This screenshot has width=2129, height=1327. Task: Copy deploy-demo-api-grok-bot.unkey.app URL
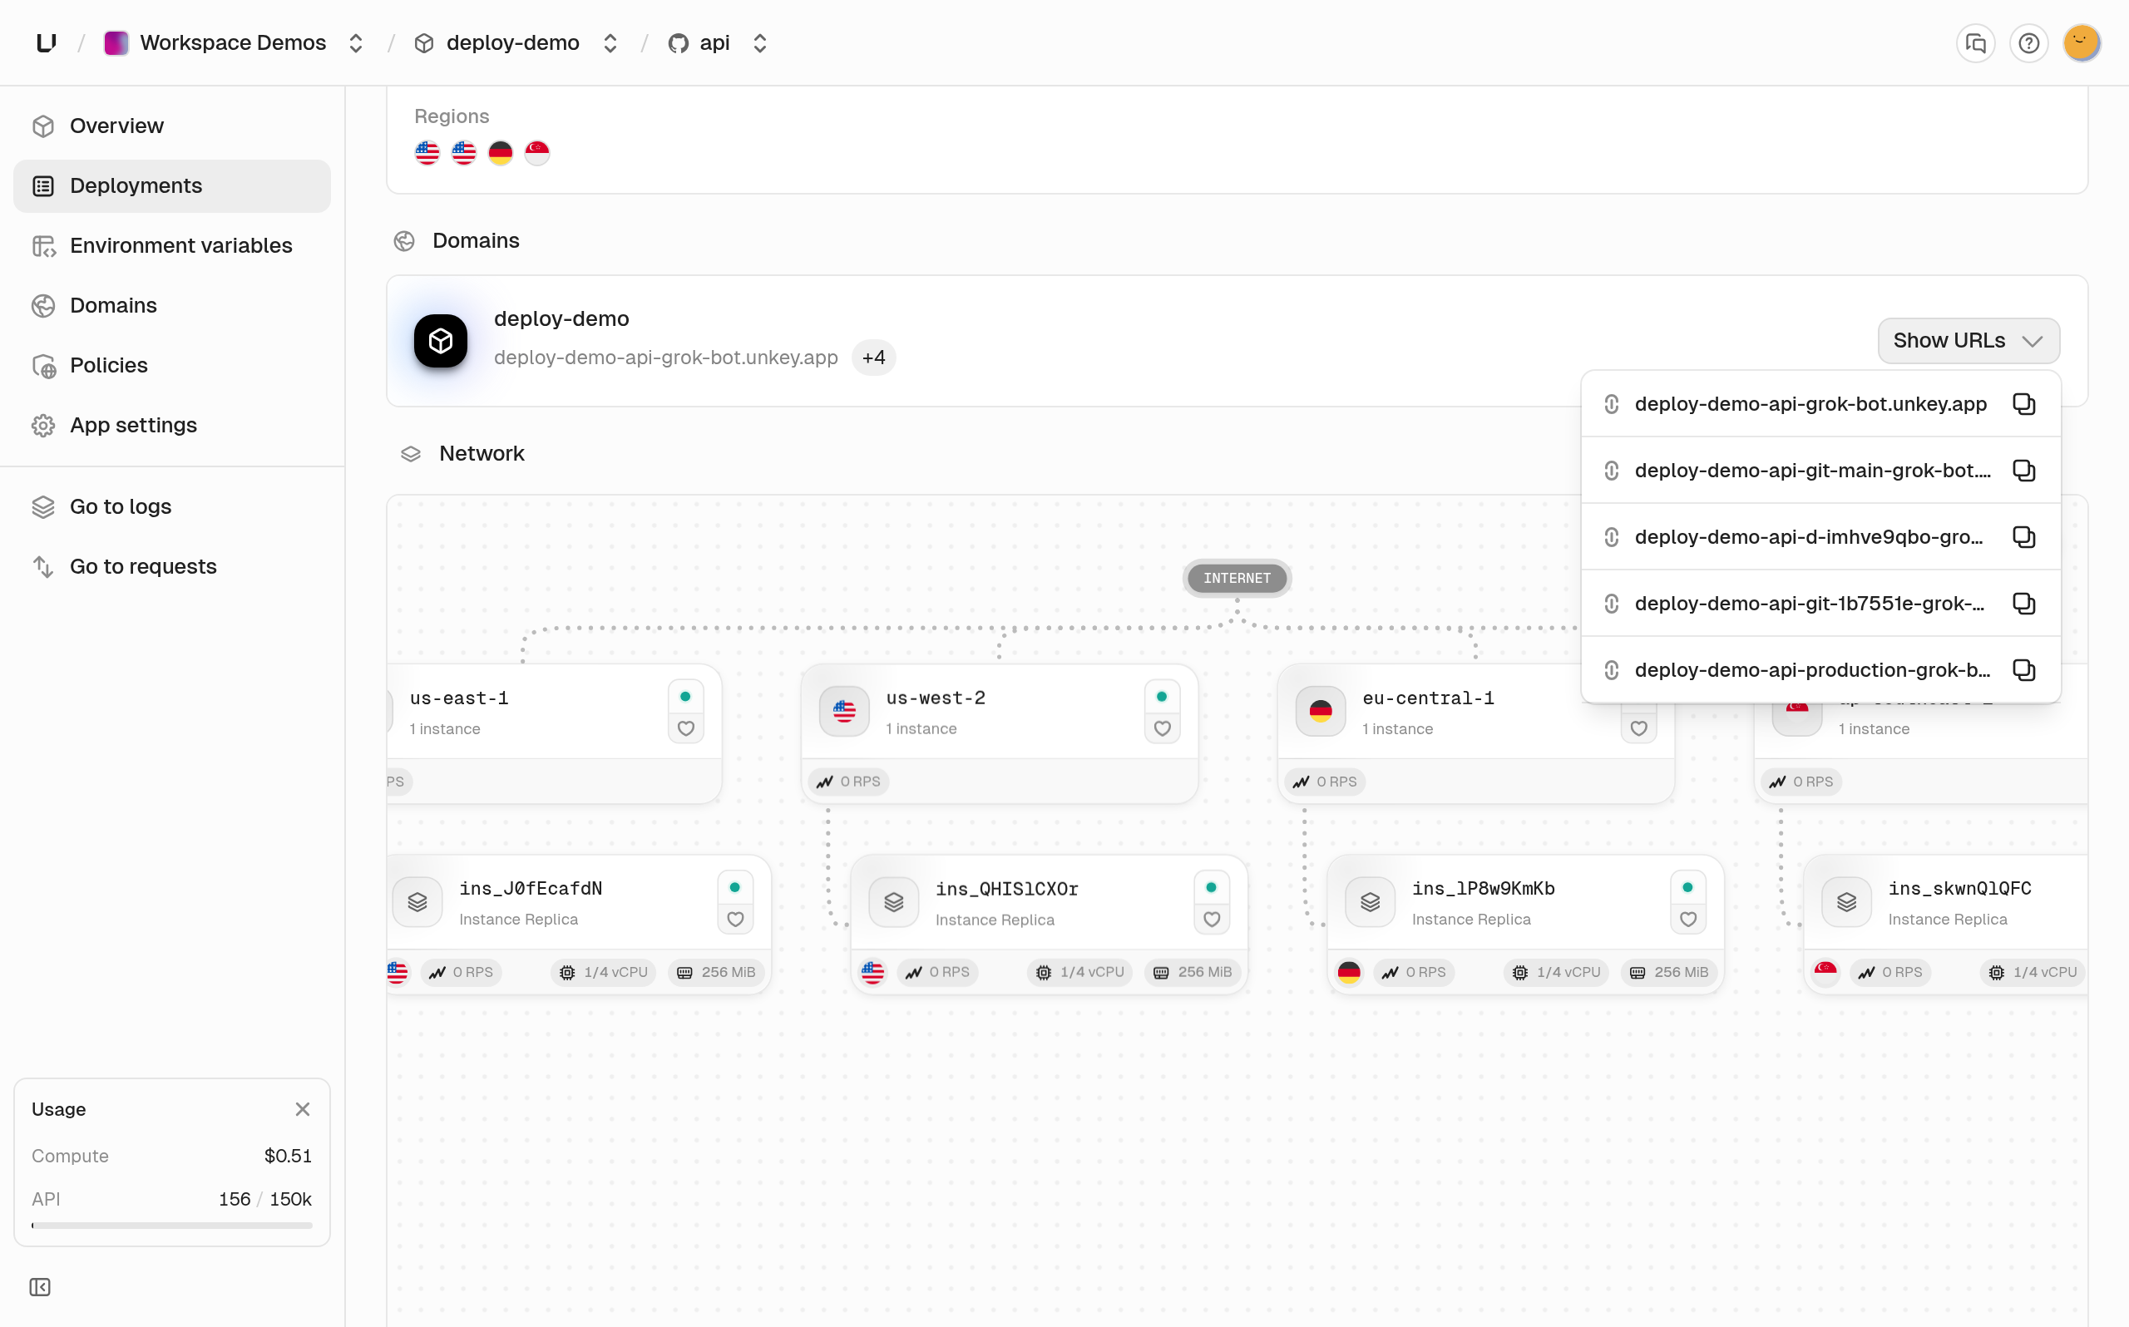click(2023, 404)
